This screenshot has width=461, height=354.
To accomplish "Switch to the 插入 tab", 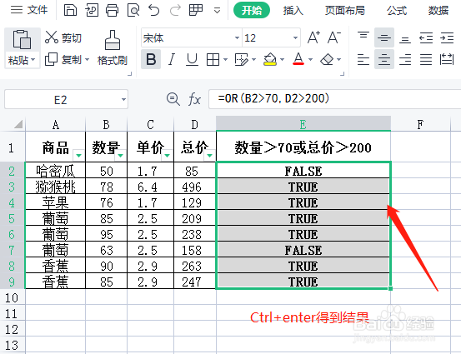I will 293,11.
